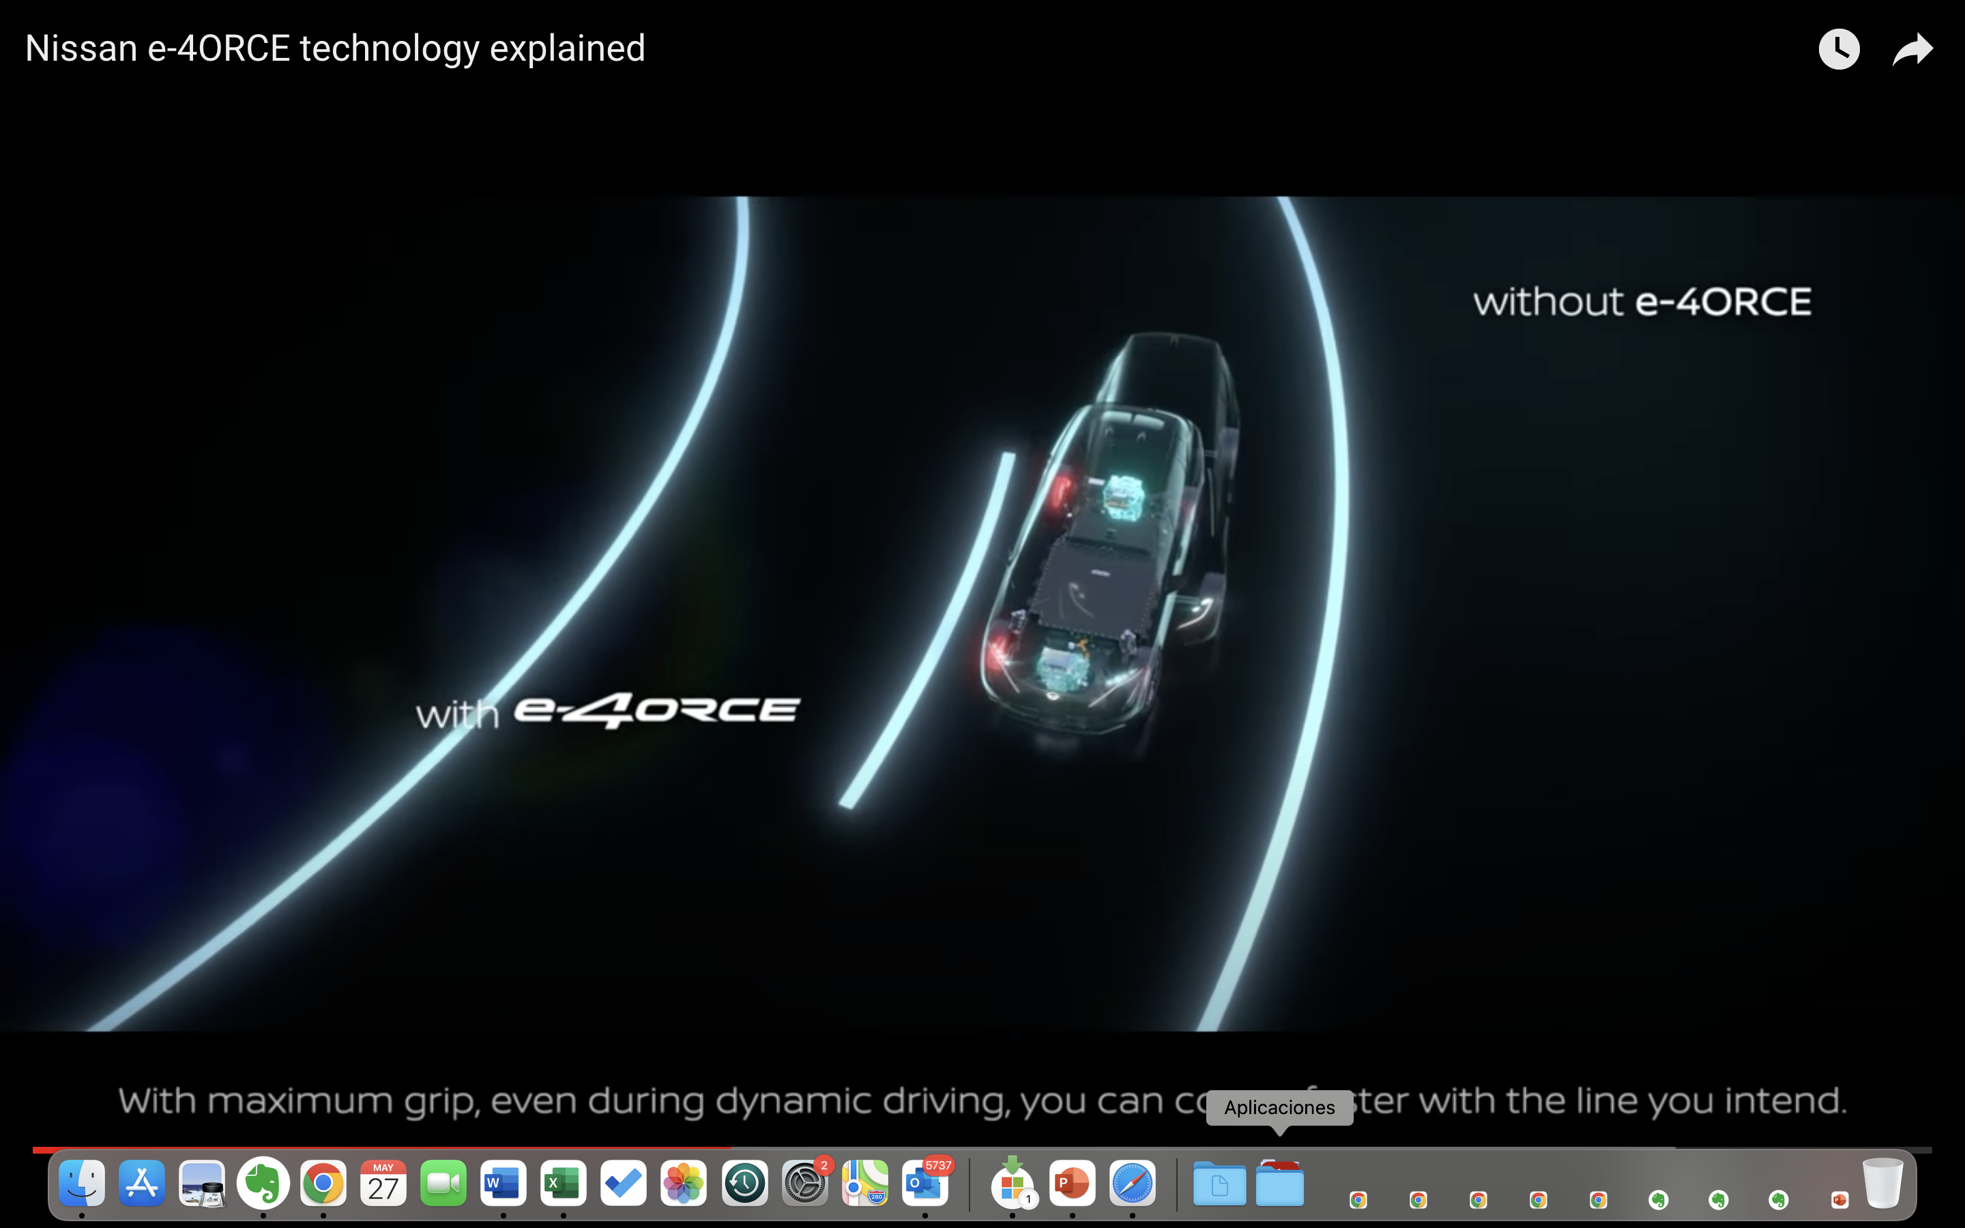Open Microsoft To Do
The image size is (1965, 1228).
tap(623, 1184)
